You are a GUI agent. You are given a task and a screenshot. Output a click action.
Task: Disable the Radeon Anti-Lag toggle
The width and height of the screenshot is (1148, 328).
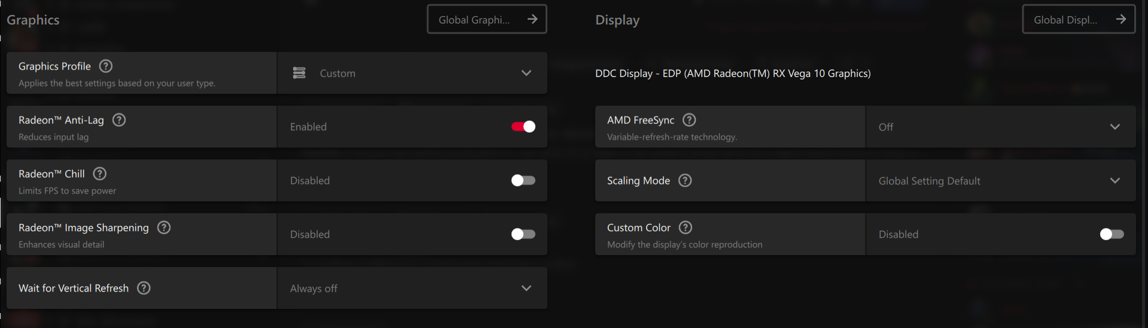(523, 127)
